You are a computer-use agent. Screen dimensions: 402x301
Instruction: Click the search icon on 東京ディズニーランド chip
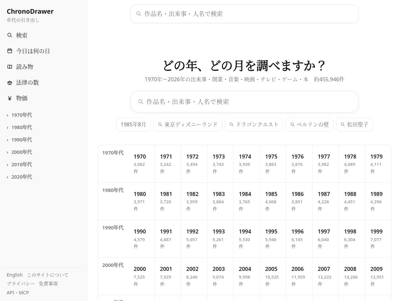pyautogui.click(x=160, y=124)
